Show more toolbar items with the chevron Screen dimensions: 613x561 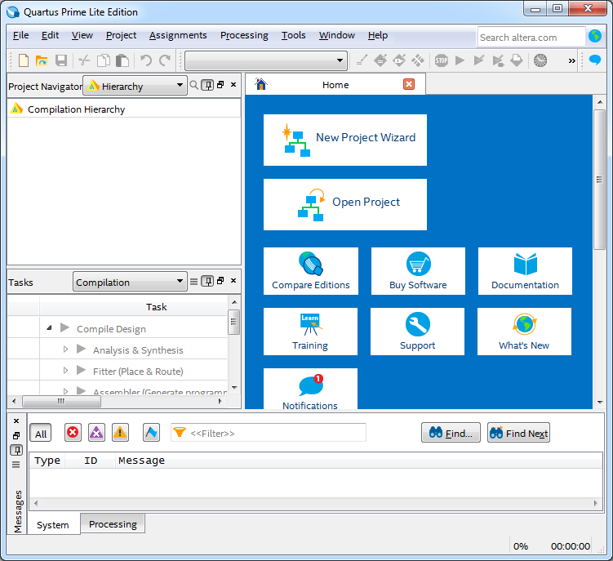(571, 60)
